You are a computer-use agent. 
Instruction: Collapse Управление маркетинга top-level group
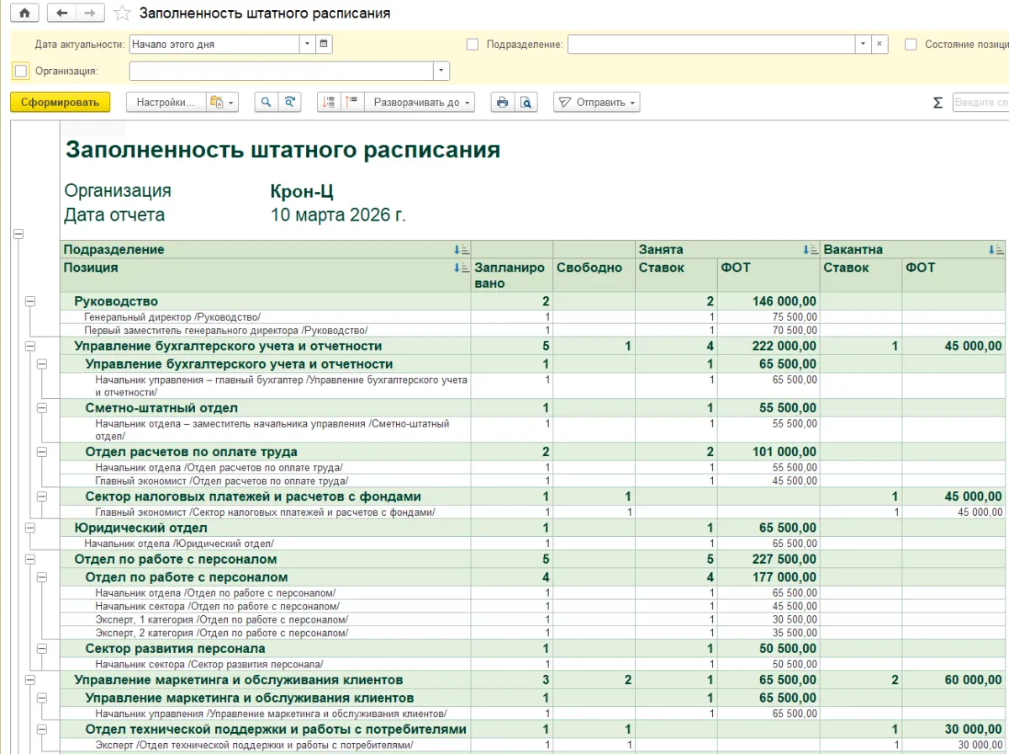31,679
